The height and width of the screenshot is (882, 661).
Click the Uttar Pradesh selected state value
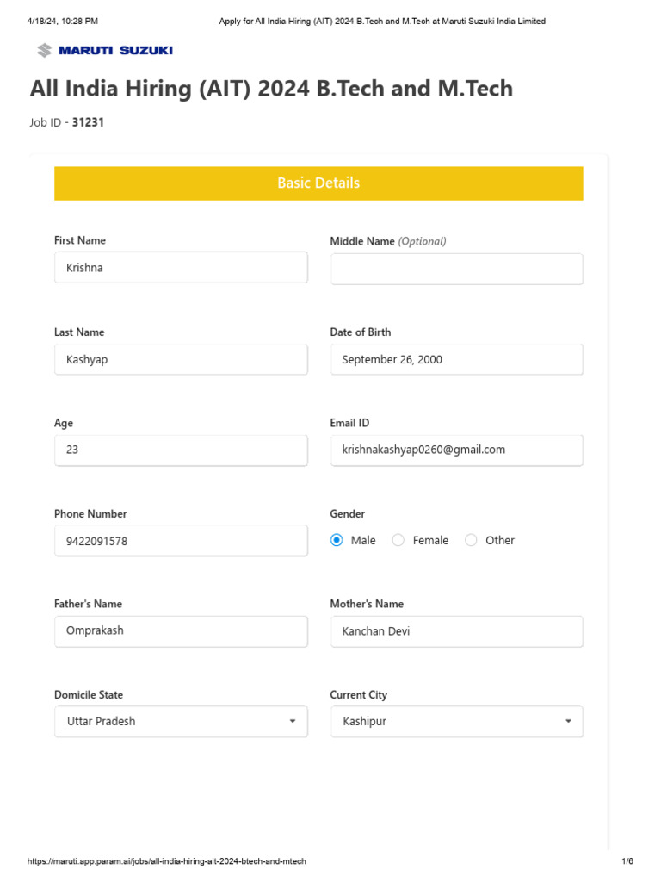pyautogui.click(x=102, y=721)
